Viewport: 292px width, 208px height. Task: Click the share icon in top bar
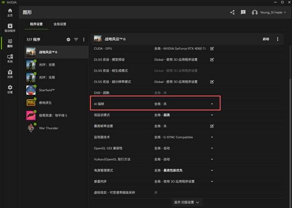(x=232, y=12)
